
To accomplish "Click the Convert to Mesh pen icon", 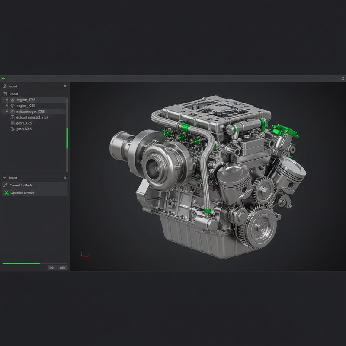I will click(x=5, y=185).
